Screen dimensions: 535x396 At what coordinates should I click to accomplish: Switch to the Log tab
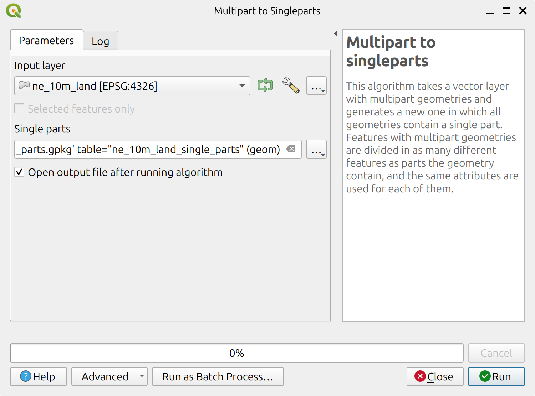[100, 41]
